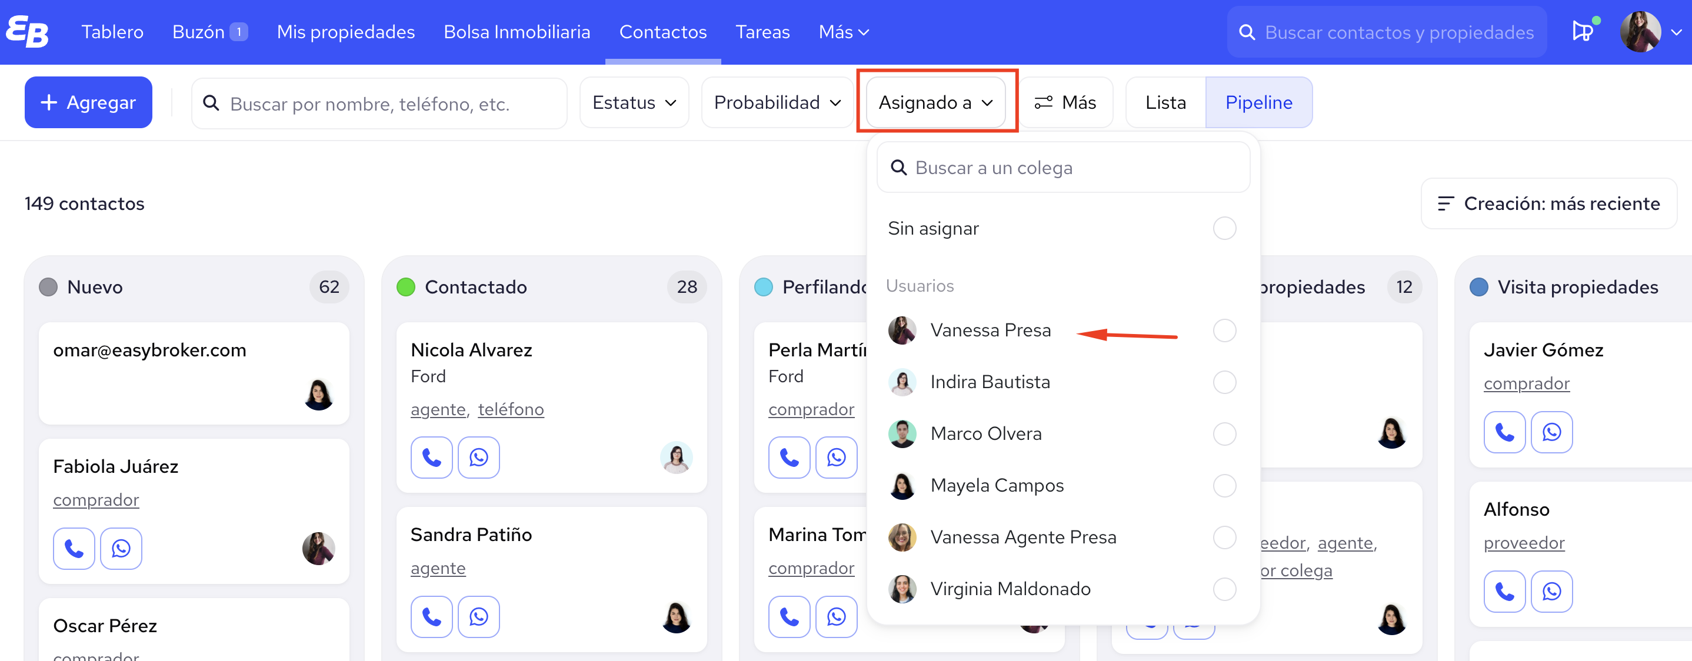Viewport: 1692px width, 661px height.
Task: Open the user profile avatar menu
Action: (x=1640, y=32)
